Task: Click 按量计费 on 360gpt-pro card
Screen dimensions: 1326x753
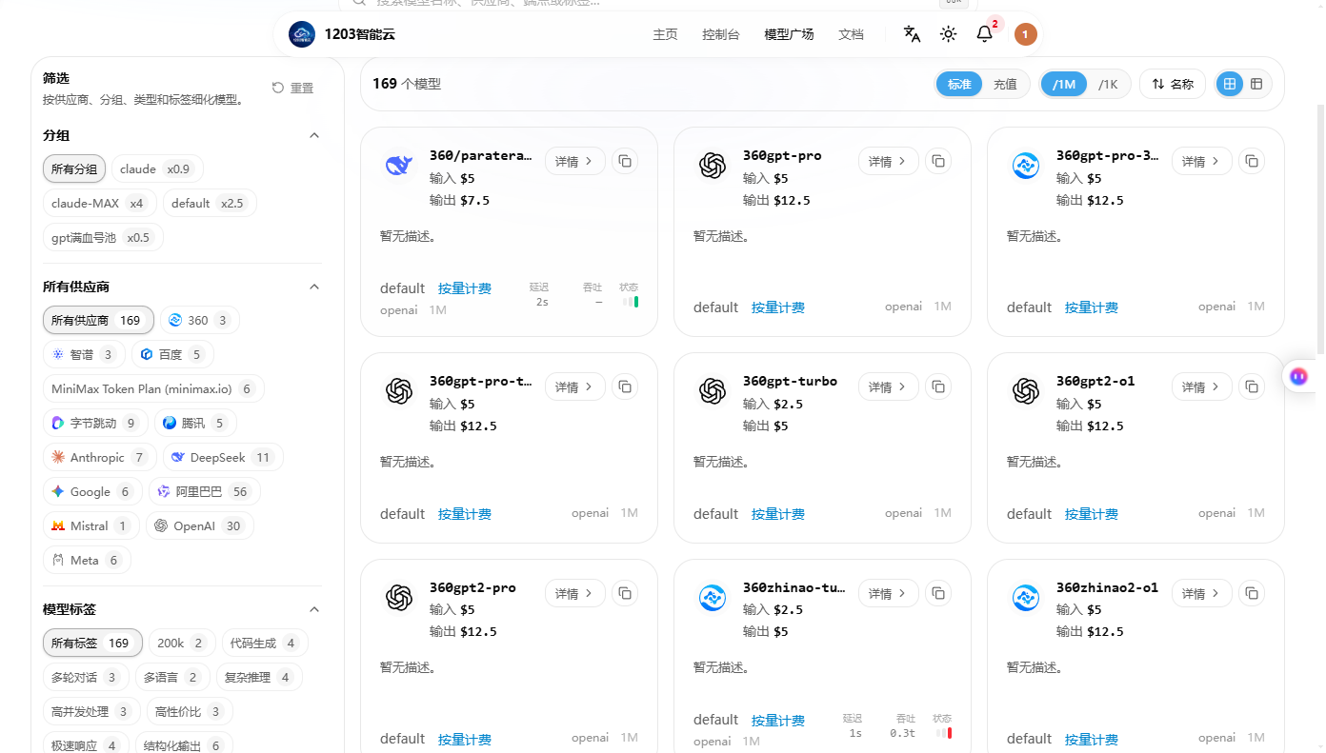Action: click(x=778, y=307)
